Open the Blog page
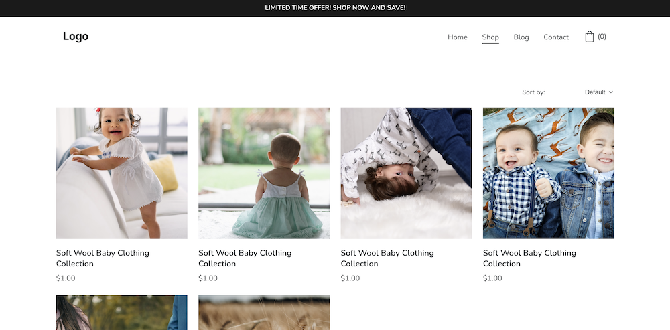Image resolution: width=670 pixels, height=330 pixels. [x=521, y=37]
